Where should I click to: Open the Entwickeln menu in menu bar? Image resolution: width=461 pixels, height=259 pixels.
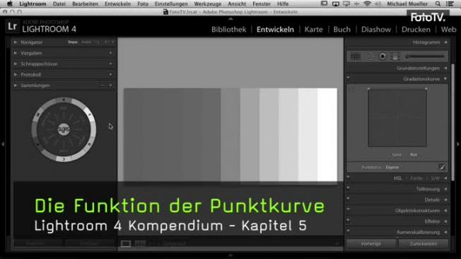pyautogui.click(x=117, y=4)
